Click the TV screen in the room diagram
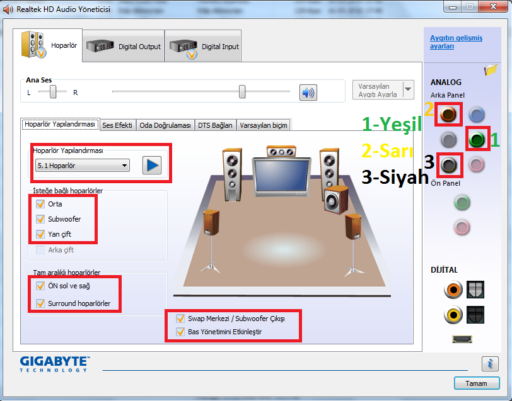The width and height of the screenshot is (512, 401). point(282,176)
